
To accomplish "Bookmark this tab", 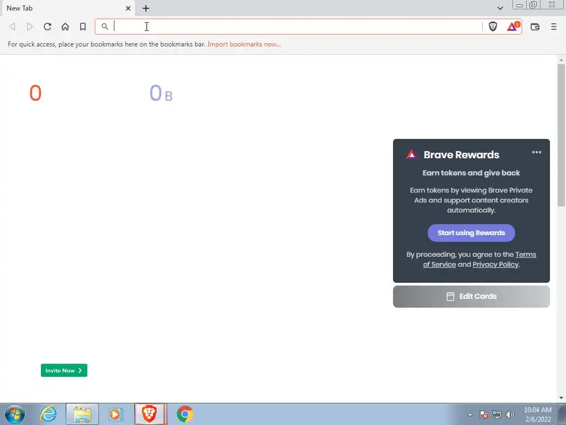I will point(83,27).
